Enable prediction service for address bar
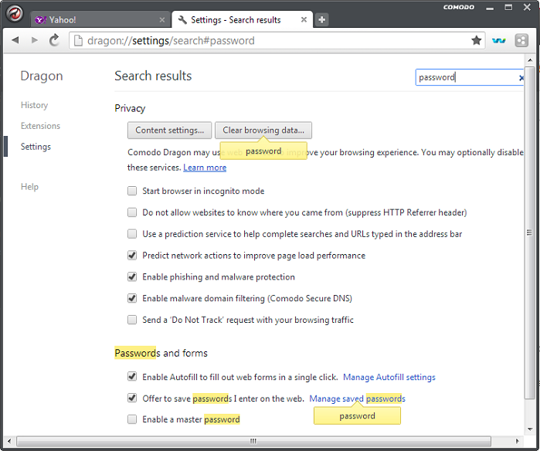The width and height of the screenshot is (540, 451). click(x=132, y=234)
